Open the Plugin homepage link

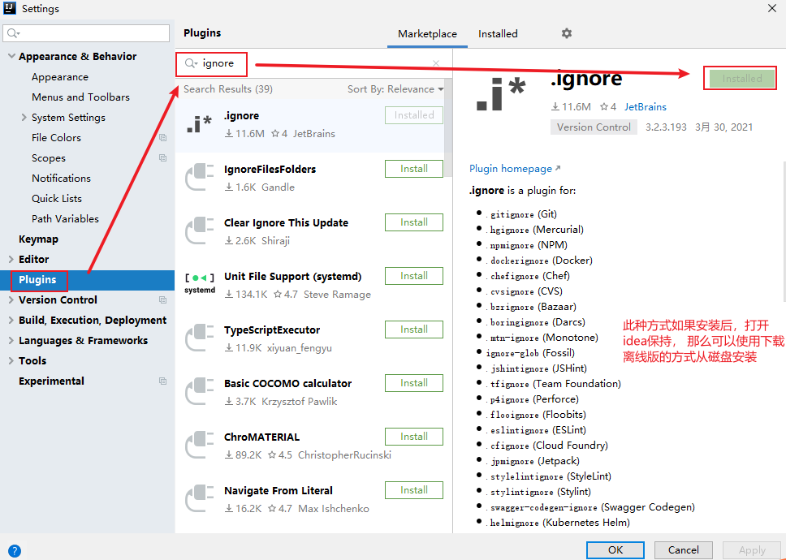pyautogui.click(x=515, y=169)
